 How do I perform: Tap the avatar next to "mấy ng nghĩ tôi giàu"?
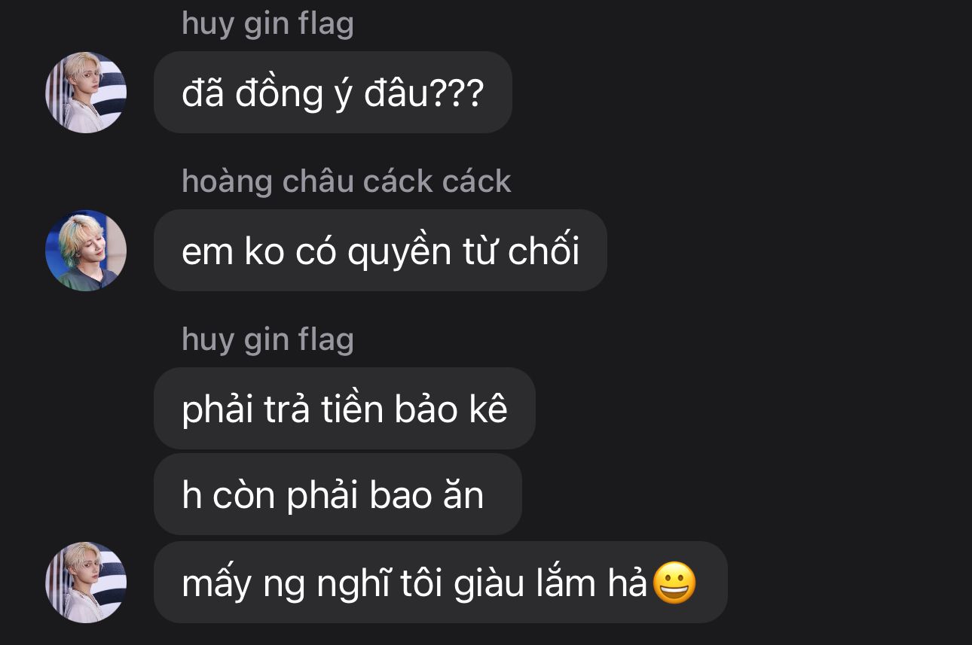86,583
